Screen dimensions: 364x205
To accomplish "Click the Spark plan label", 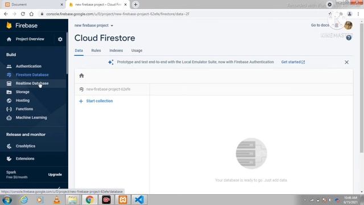I will coord(11,172).
